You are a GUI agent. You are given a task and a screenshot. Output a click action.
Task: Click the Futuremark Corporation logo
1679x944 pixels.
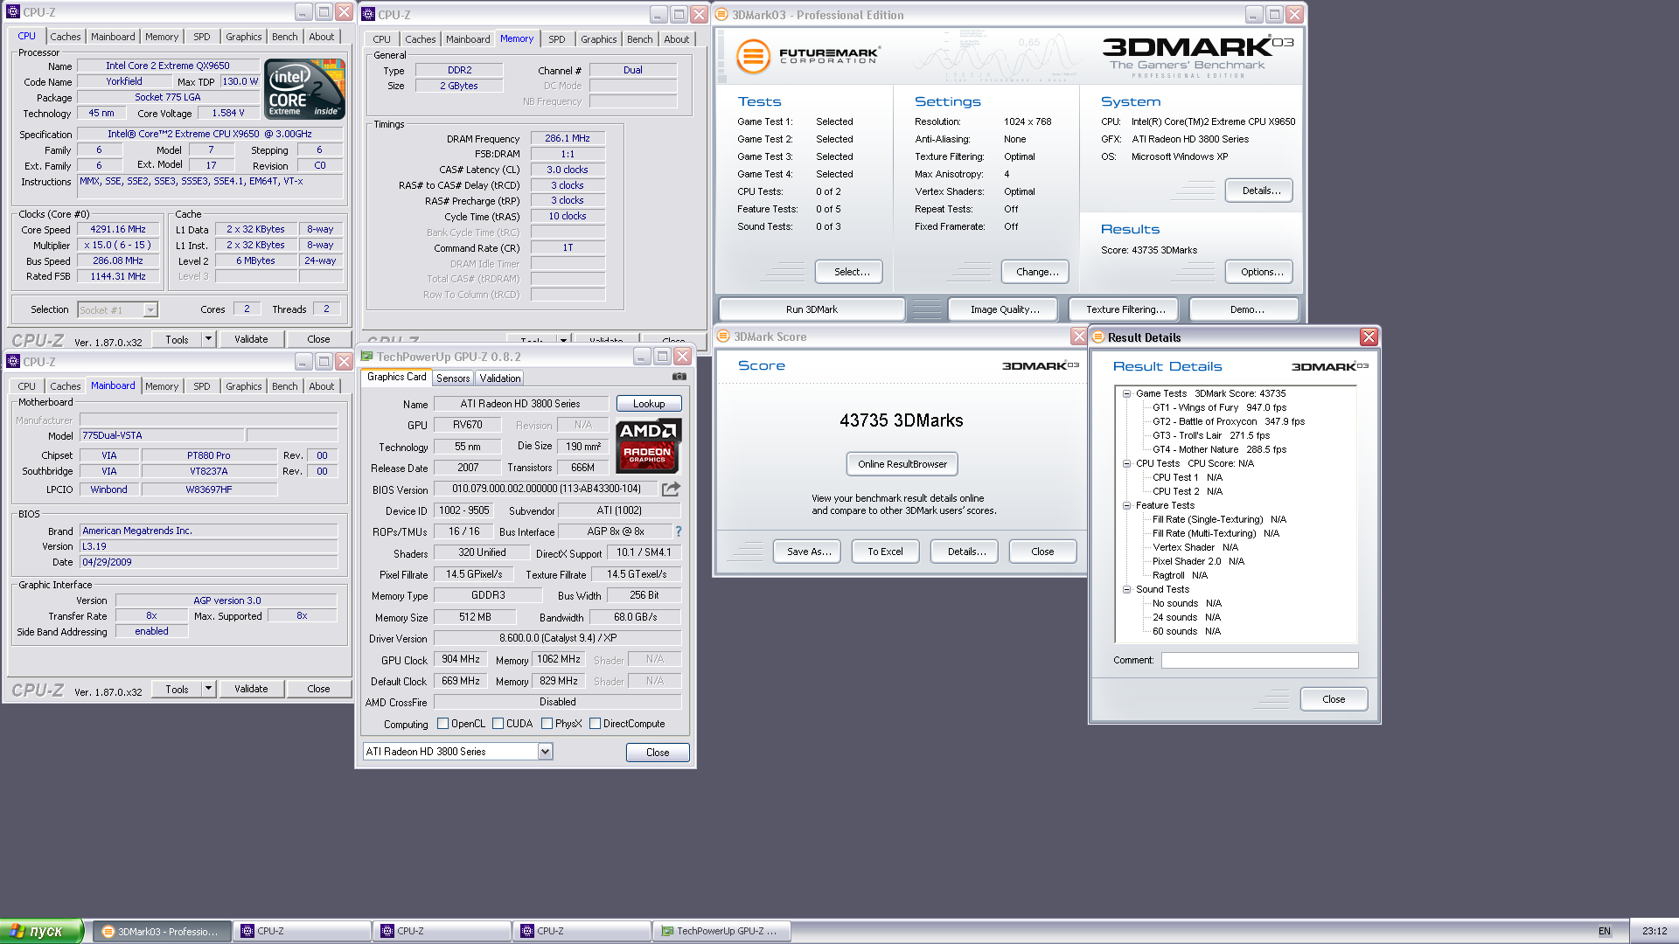point(806,56)
